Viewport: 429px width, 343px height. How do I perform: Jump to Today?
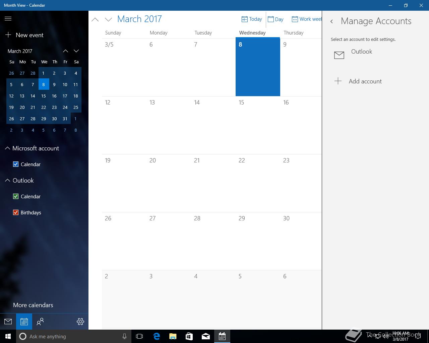252,19
